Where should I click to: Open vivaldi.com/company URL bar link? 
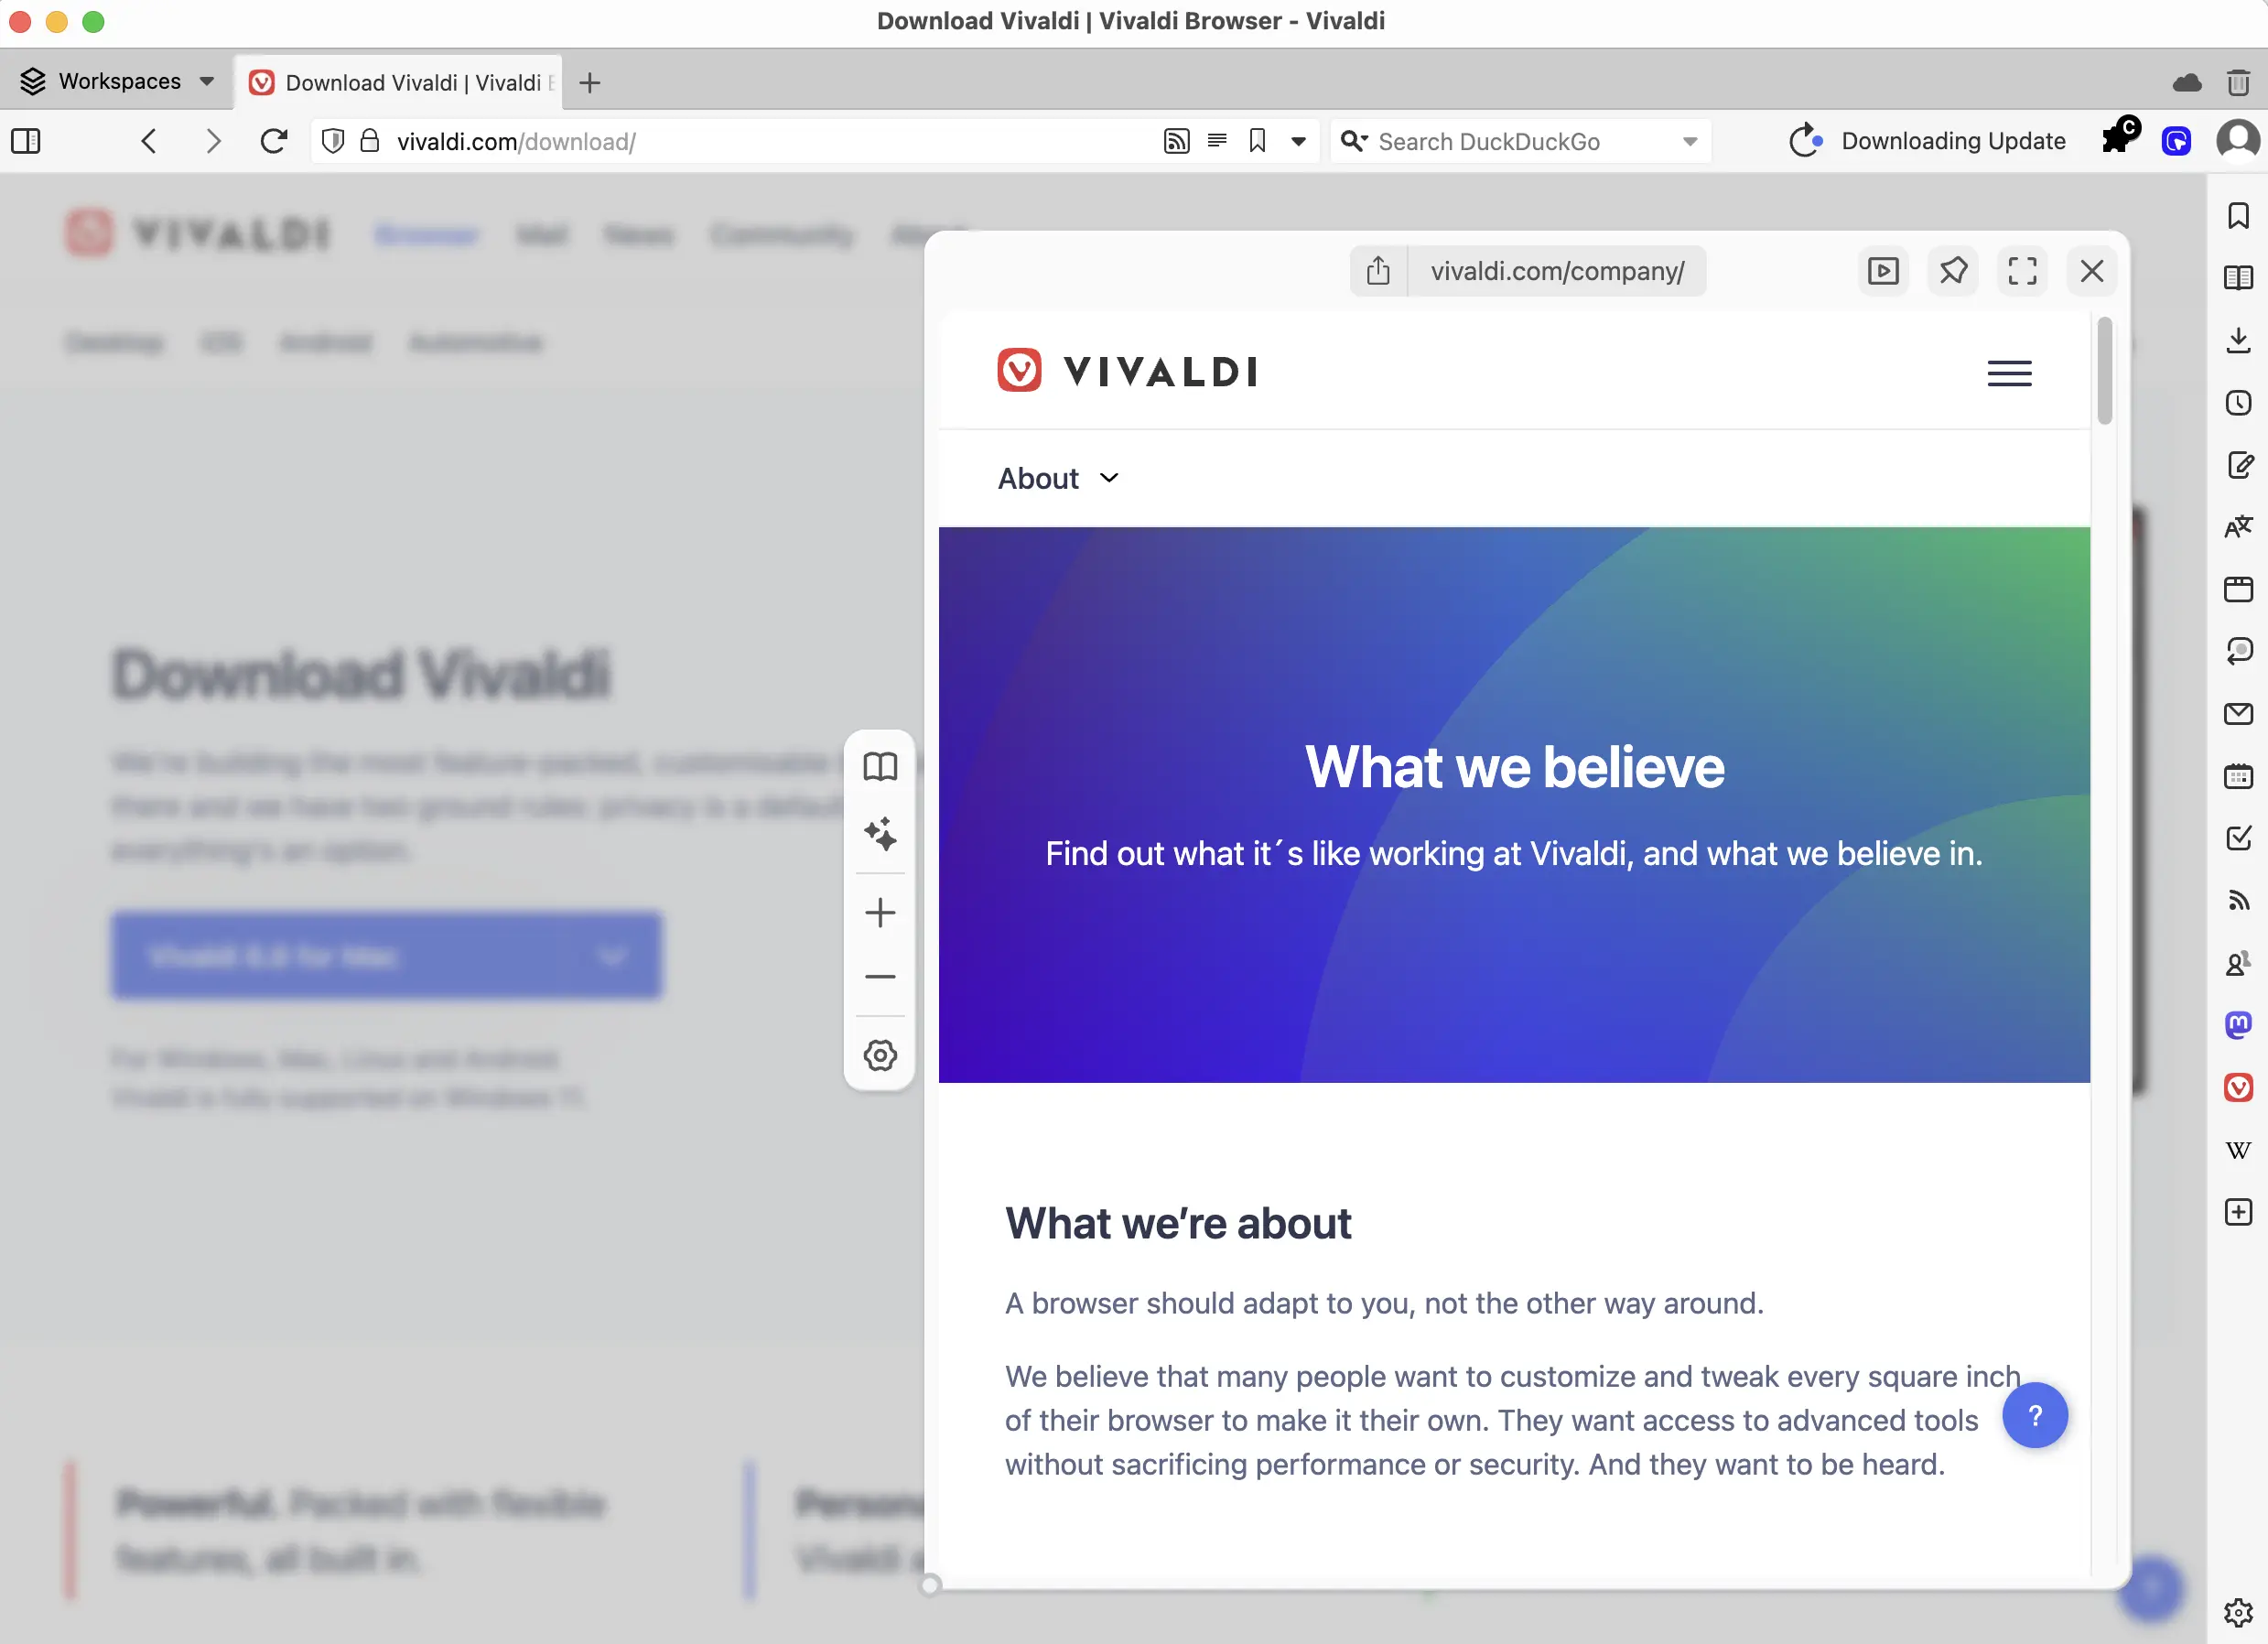coord(1557,271)
